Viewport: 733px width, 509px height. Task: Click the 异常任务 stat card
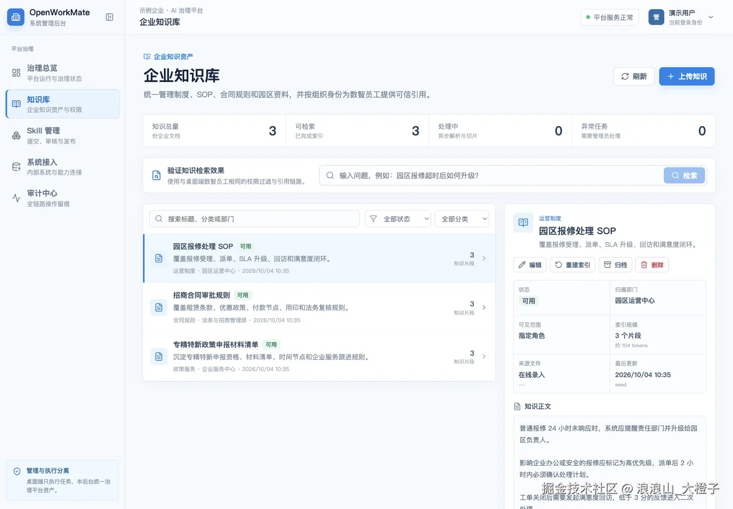pos(643,131)
